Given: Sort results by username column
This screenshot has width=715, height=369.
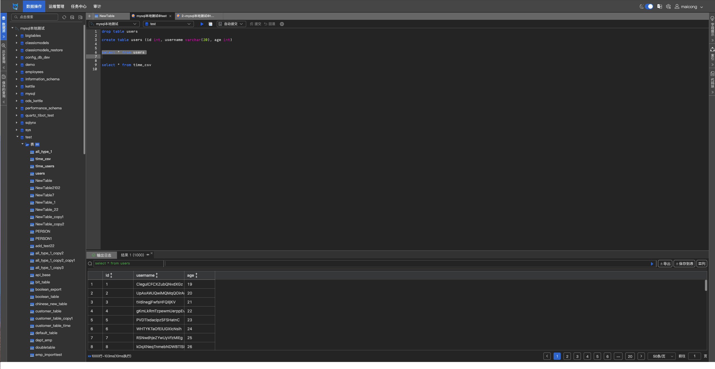Looking at the screenshot, I should pyautogui.click(x=157, y=275).
